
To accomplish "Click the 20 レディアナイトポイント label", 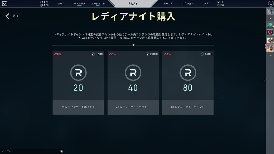I will (78, 107).
